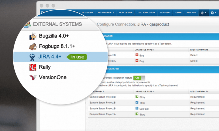Click the JIRA logo icon

[x=32, y=57]
